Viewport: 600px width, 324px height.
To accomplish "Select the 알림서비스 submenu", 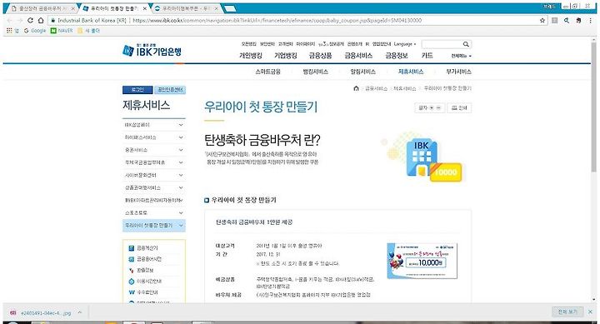I will [x=362, y=72].
